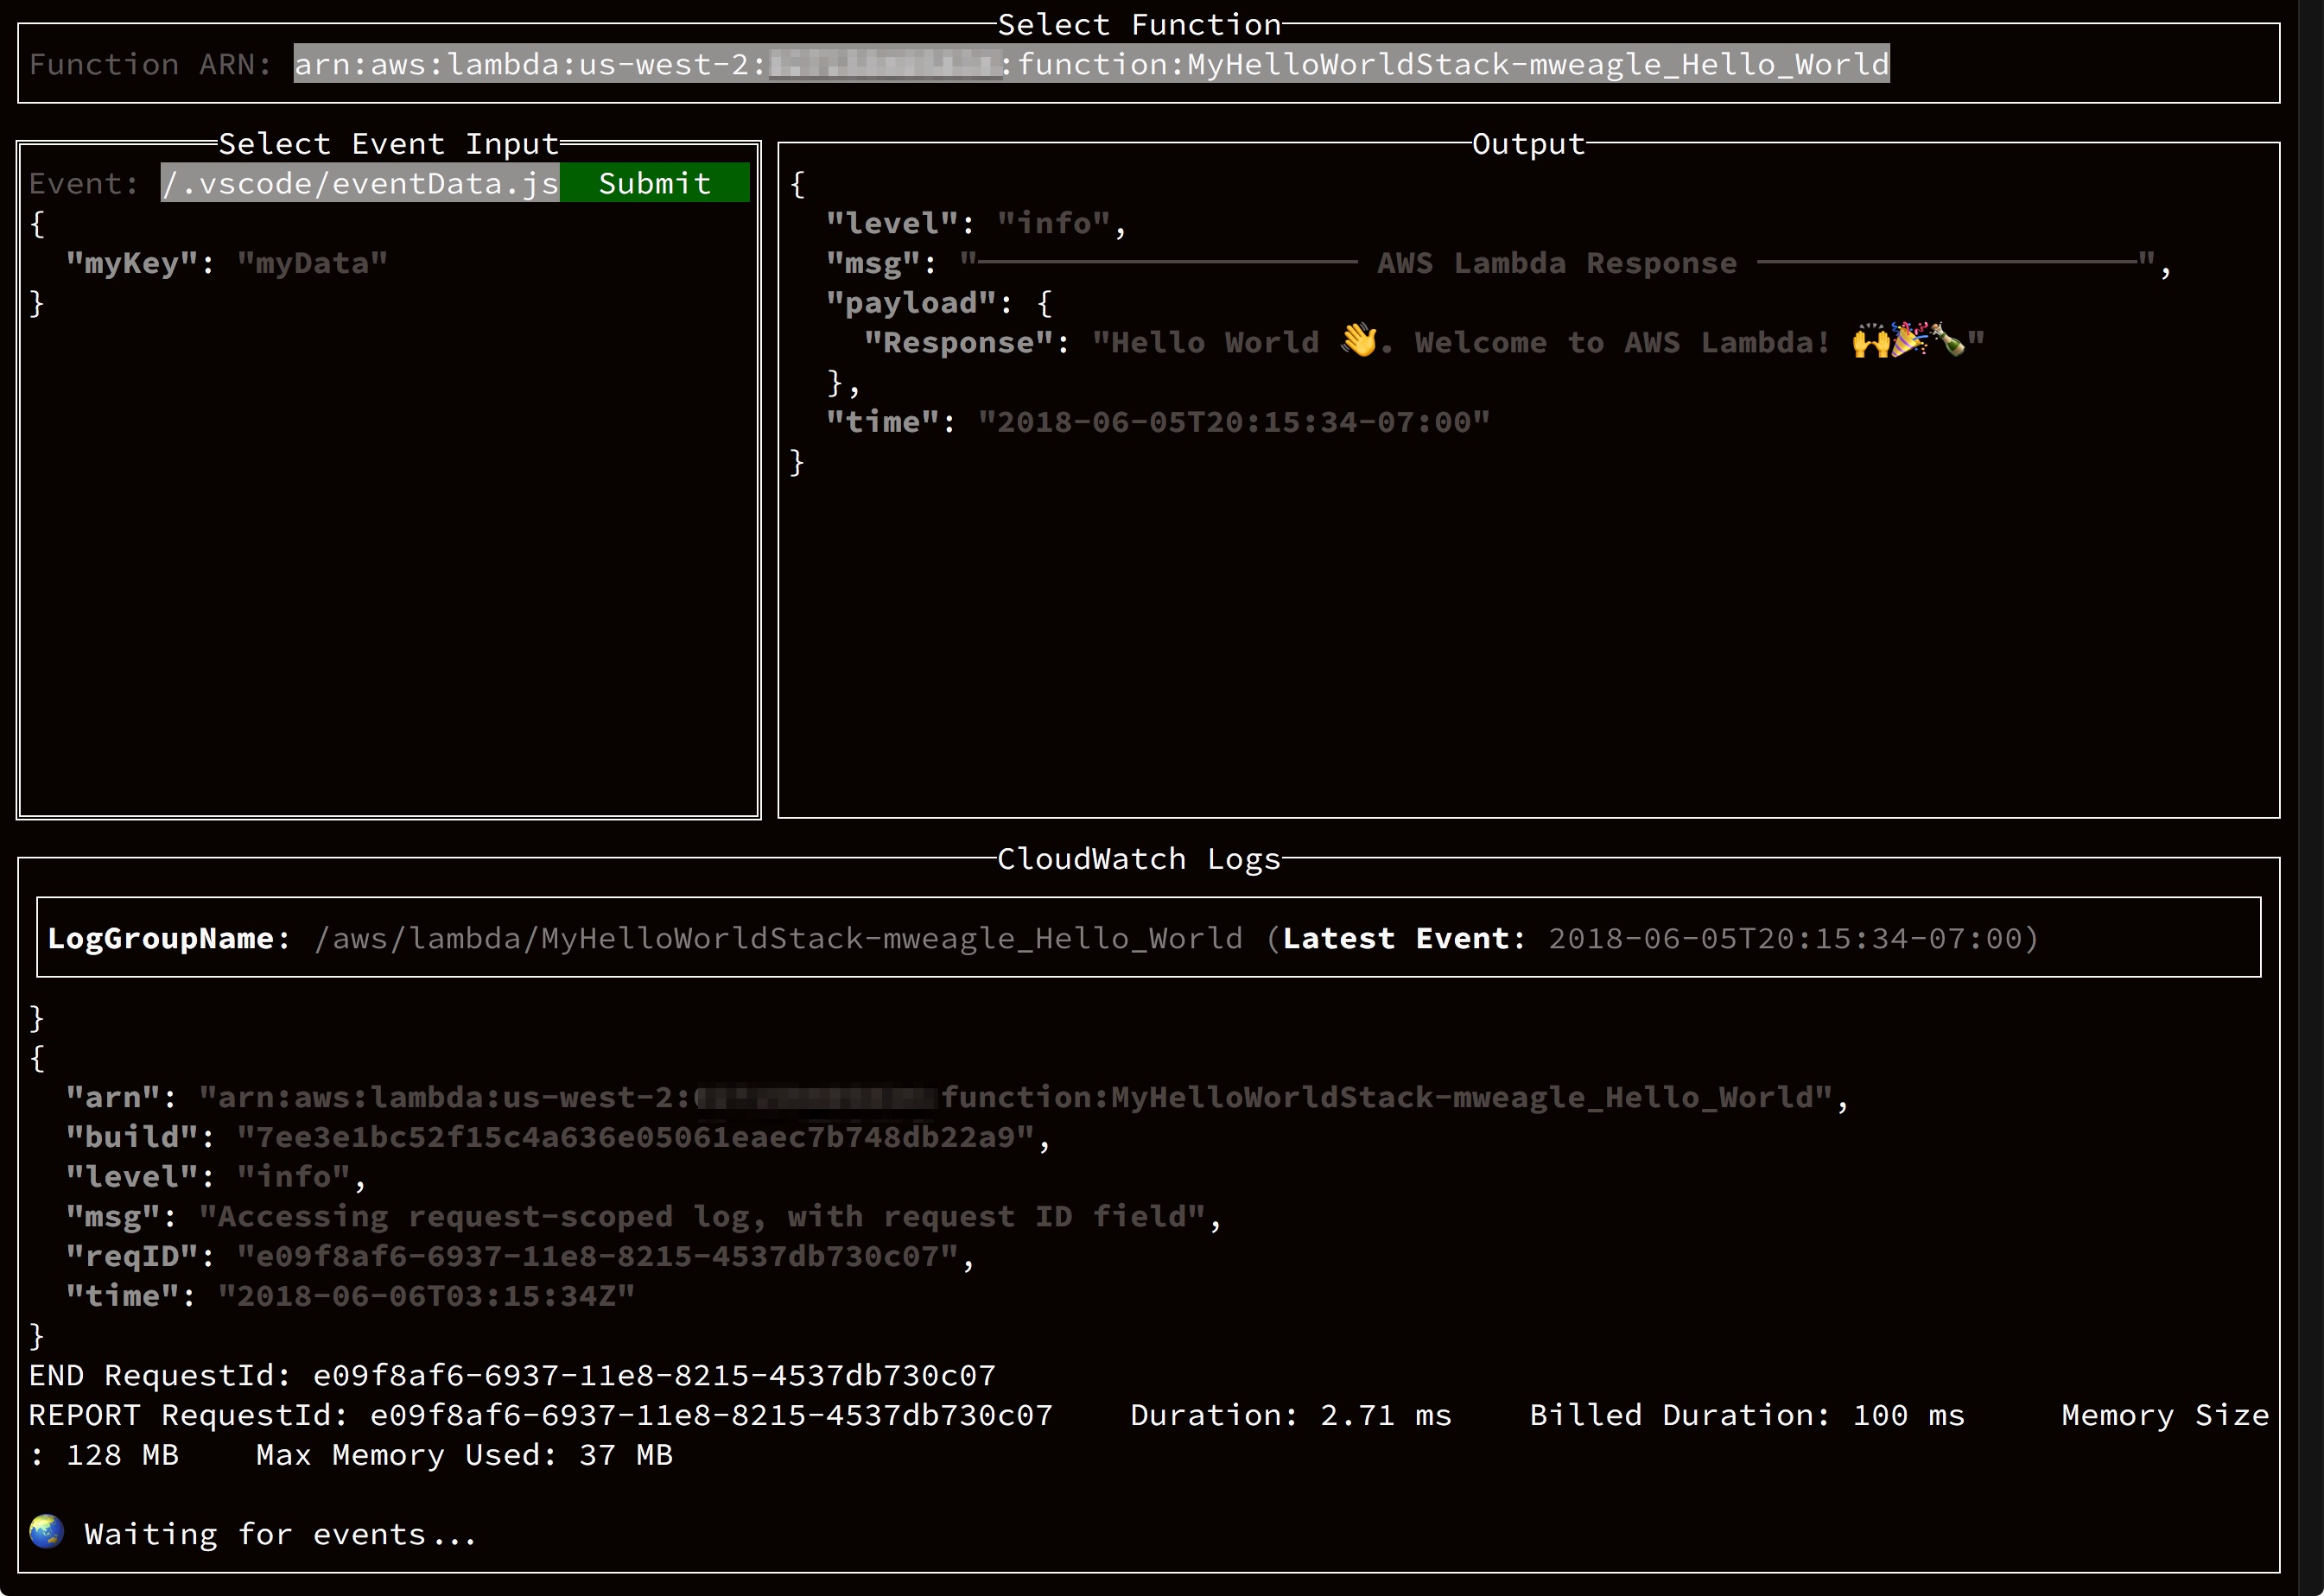2324x1596 pixels.
Task: Click the waving hand emoji in Response
Action: [x=1359, y=341]
